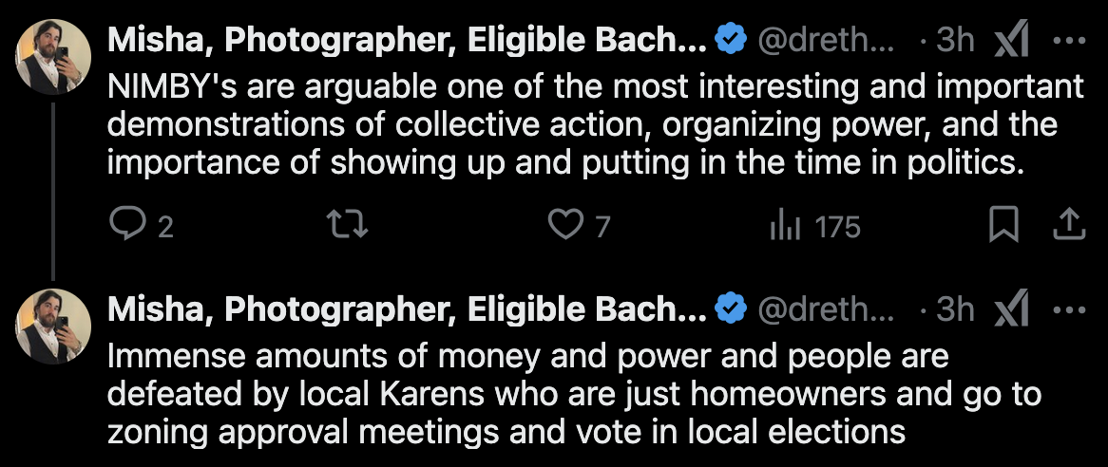Viewport: 1108px width, 467px height.
Task: Click the Grok icon on the second tweet
Action: click(x=1010, y=308)
